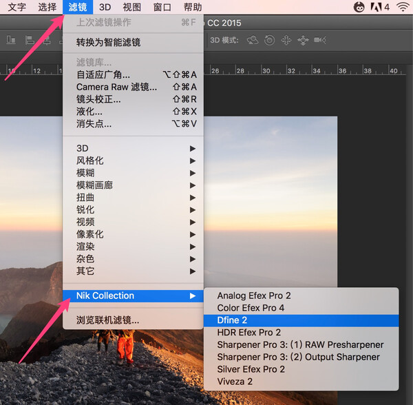
Task: Choose 消失点... menu item
Action: click(x=133, y=124)
